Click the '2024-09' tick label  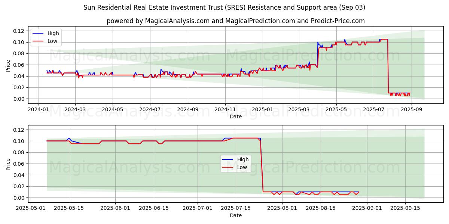point(188,109)
